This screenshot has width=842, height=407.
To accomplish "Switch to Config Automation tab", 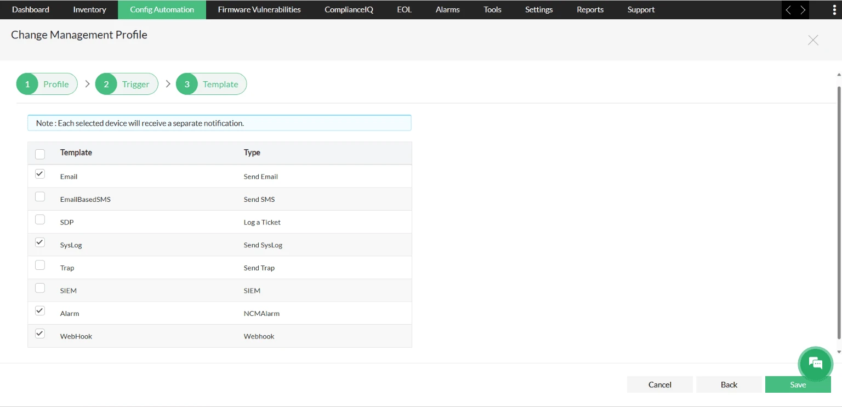I will [162, 10].
